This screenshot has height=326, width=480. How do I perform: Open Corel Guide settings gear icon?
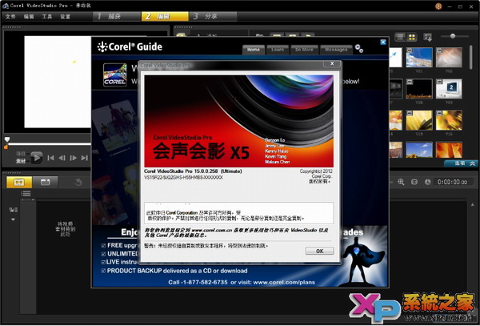[x=359, y=48]
